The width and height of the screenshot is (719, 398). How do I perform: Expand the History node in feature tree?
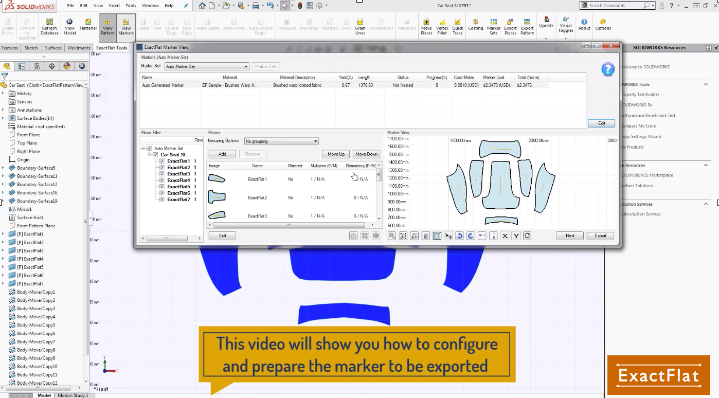(x=3, y=94)
